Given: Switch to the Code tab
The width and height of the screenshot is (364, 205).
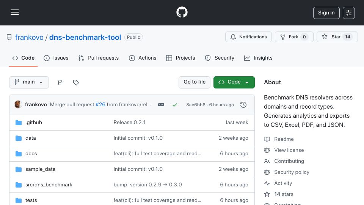Looking at the screenshot, I should (x=23, y=58).
